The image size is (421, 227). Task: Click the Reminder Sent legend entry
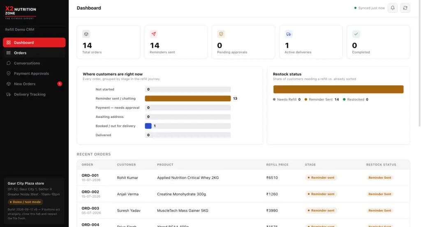[322, 99]
